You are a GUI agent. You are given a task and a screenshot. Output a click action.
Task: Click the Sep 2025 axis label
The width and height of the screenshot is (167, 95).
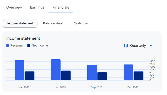(x=97, y=87)
